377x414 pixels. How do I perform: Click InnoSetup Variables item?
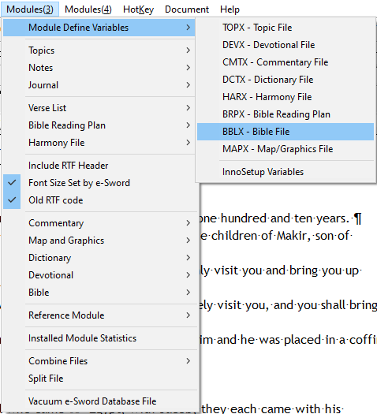click(286, 172)
